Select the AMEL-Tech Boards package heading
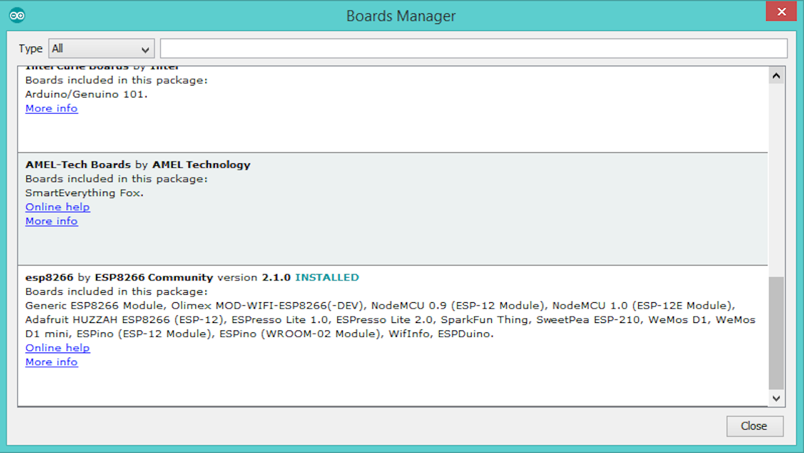The width and height of the screenshot is (804, 453). 138,165
